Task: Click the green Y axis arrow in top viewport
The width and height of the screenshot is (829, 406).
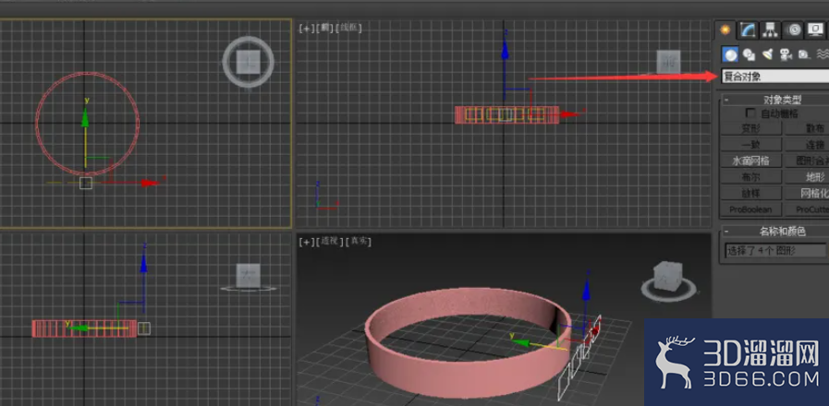Action: pos(85,119)
